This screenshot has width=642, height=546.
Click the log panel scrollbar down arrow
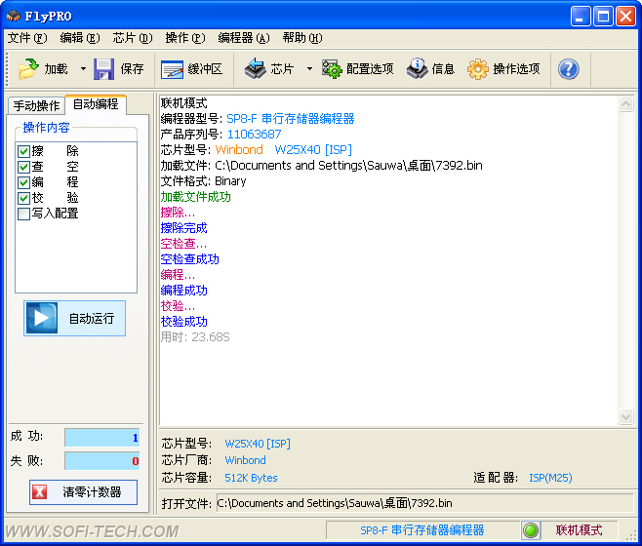pyautogui.click(x=626, y=417)
